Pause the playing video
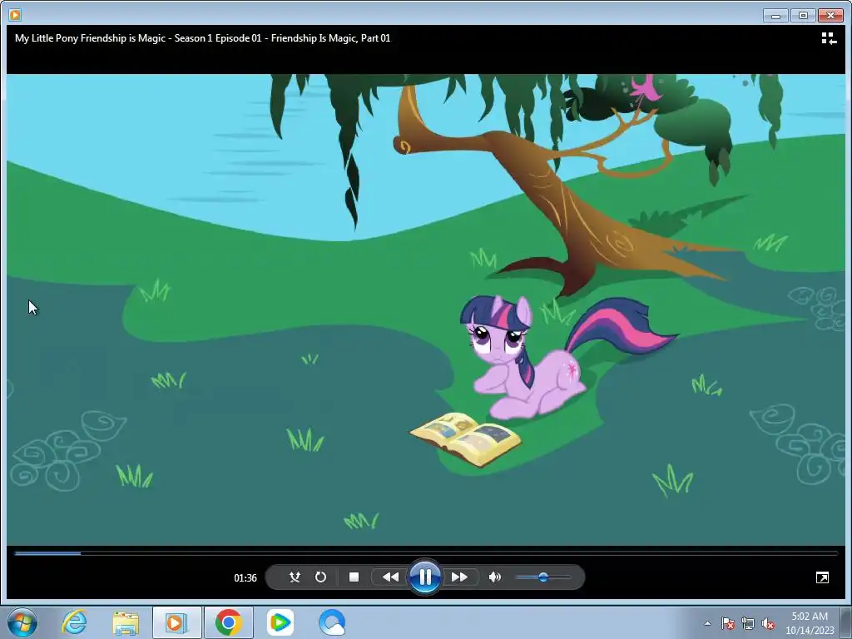 point(425,577)
